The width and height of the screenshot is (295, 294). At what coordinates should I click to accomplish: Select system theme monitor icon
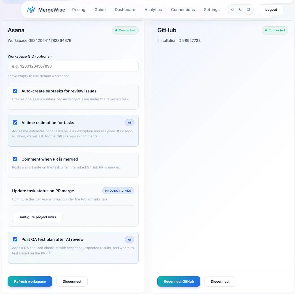(248, 10)
